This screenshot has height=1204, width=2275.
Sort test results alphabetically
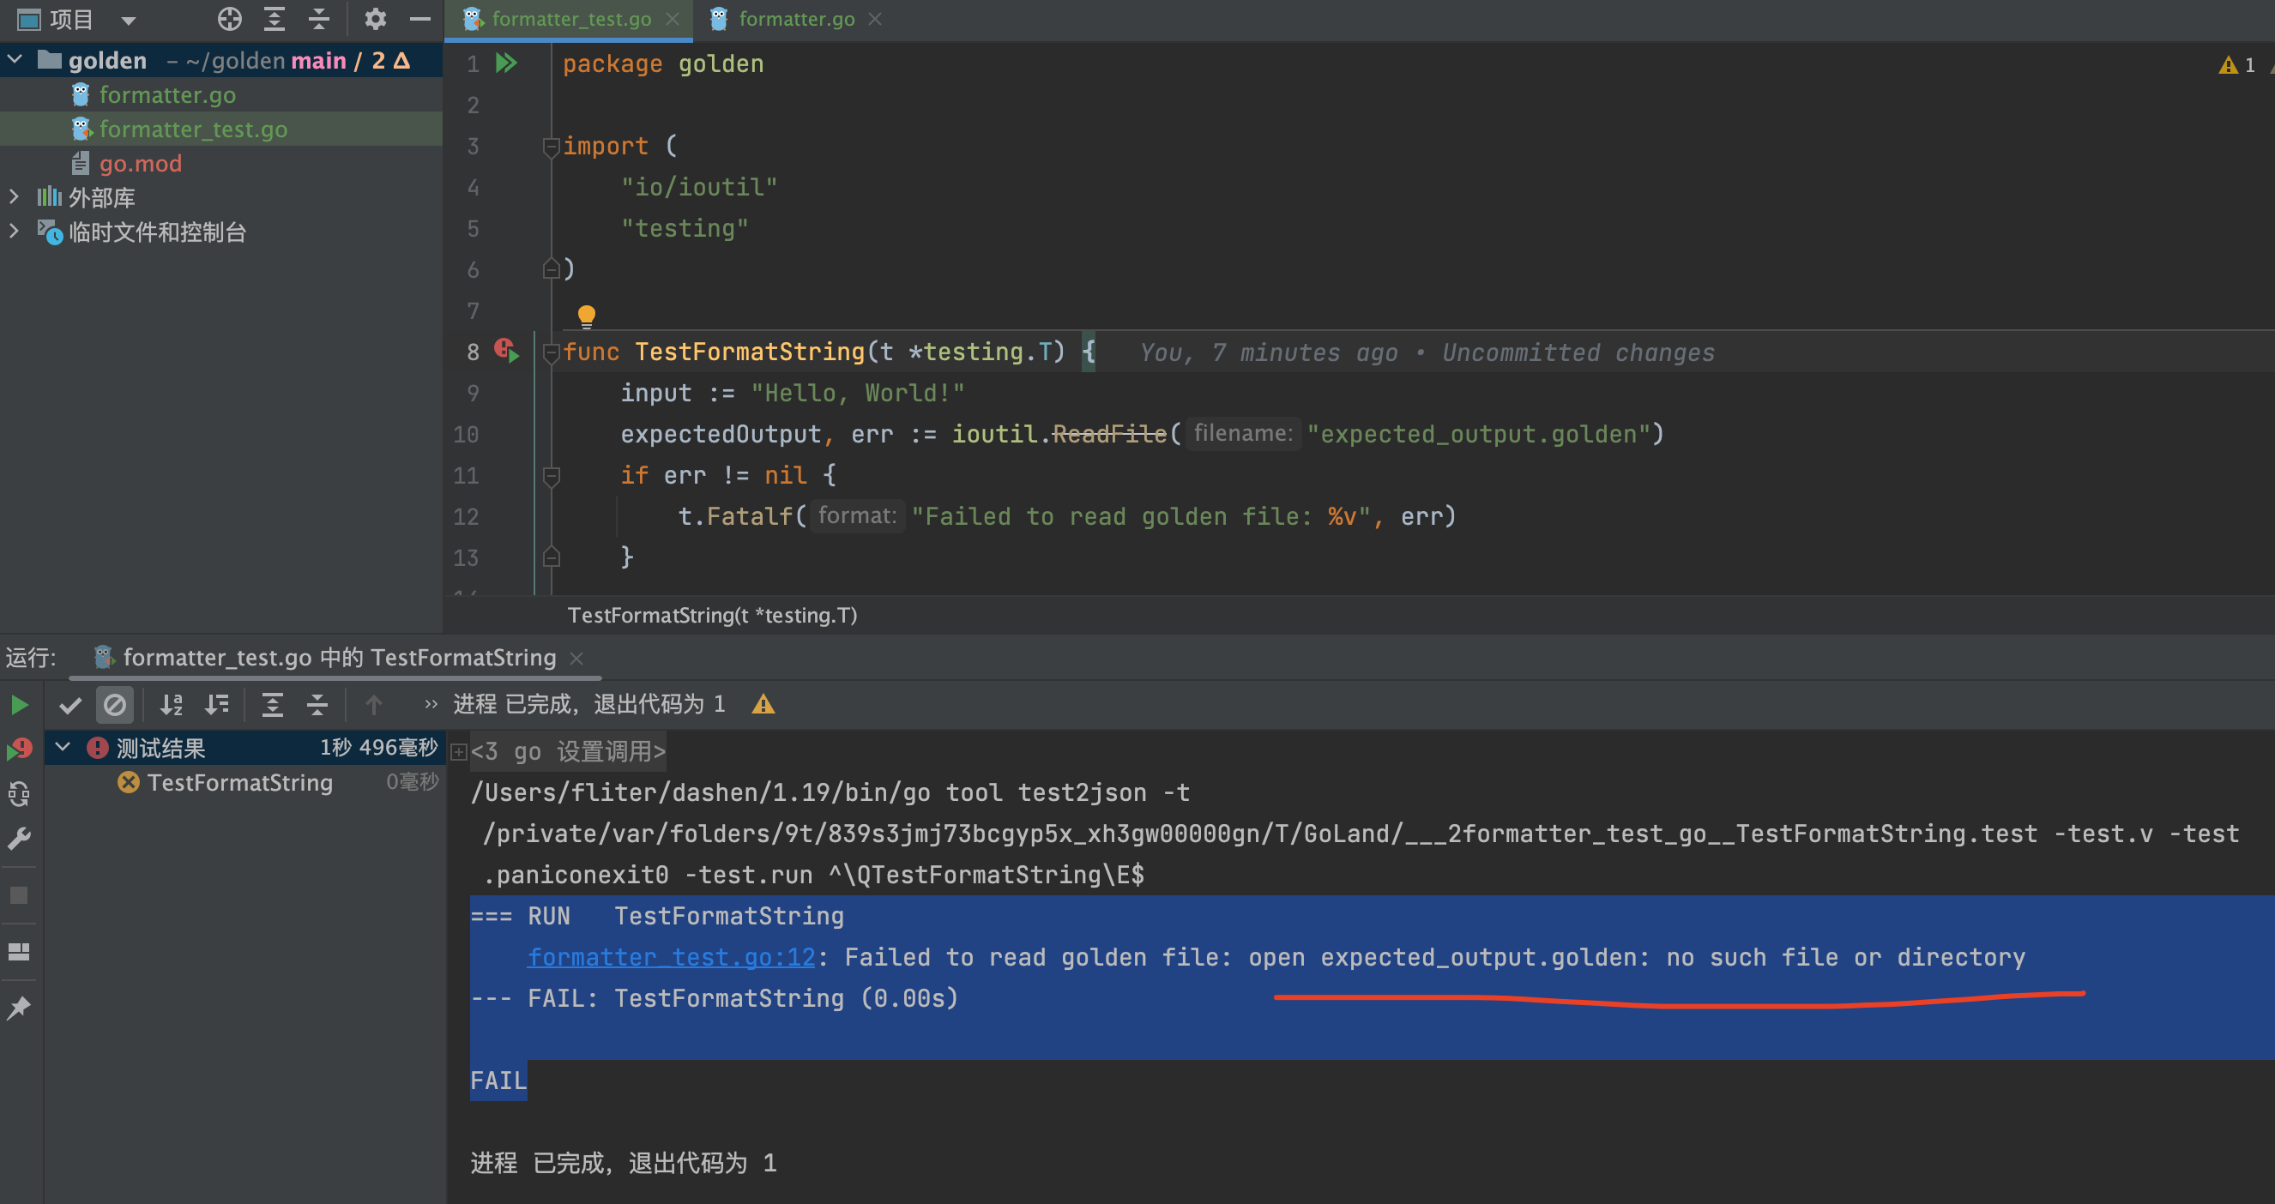[172, 704]
